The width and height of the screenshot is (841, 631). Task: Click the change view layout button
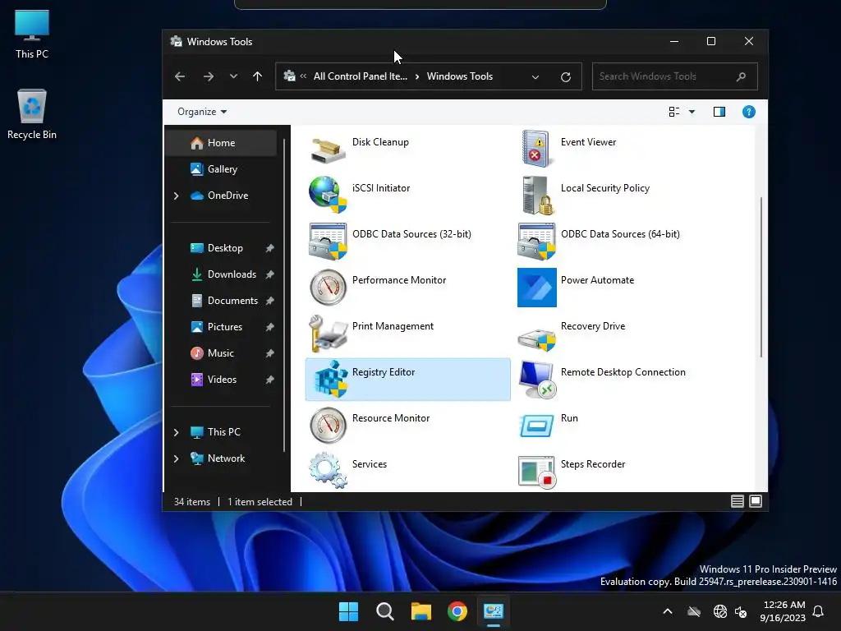[674, 112]
